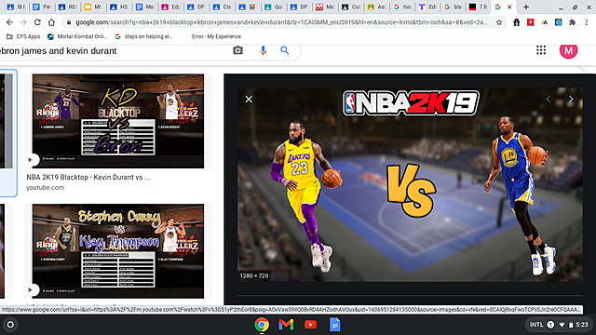Open the Extensions puzzle icon

(572, 22)
